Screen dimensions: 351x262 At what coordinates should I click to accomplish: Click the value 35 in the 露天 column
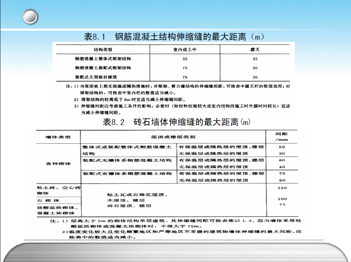pos(255,58)
